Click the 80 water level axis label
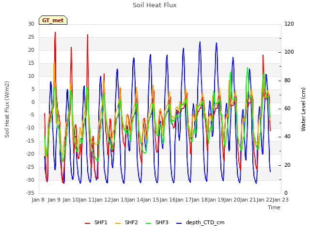310x232 pixels. tap(287, 81)
